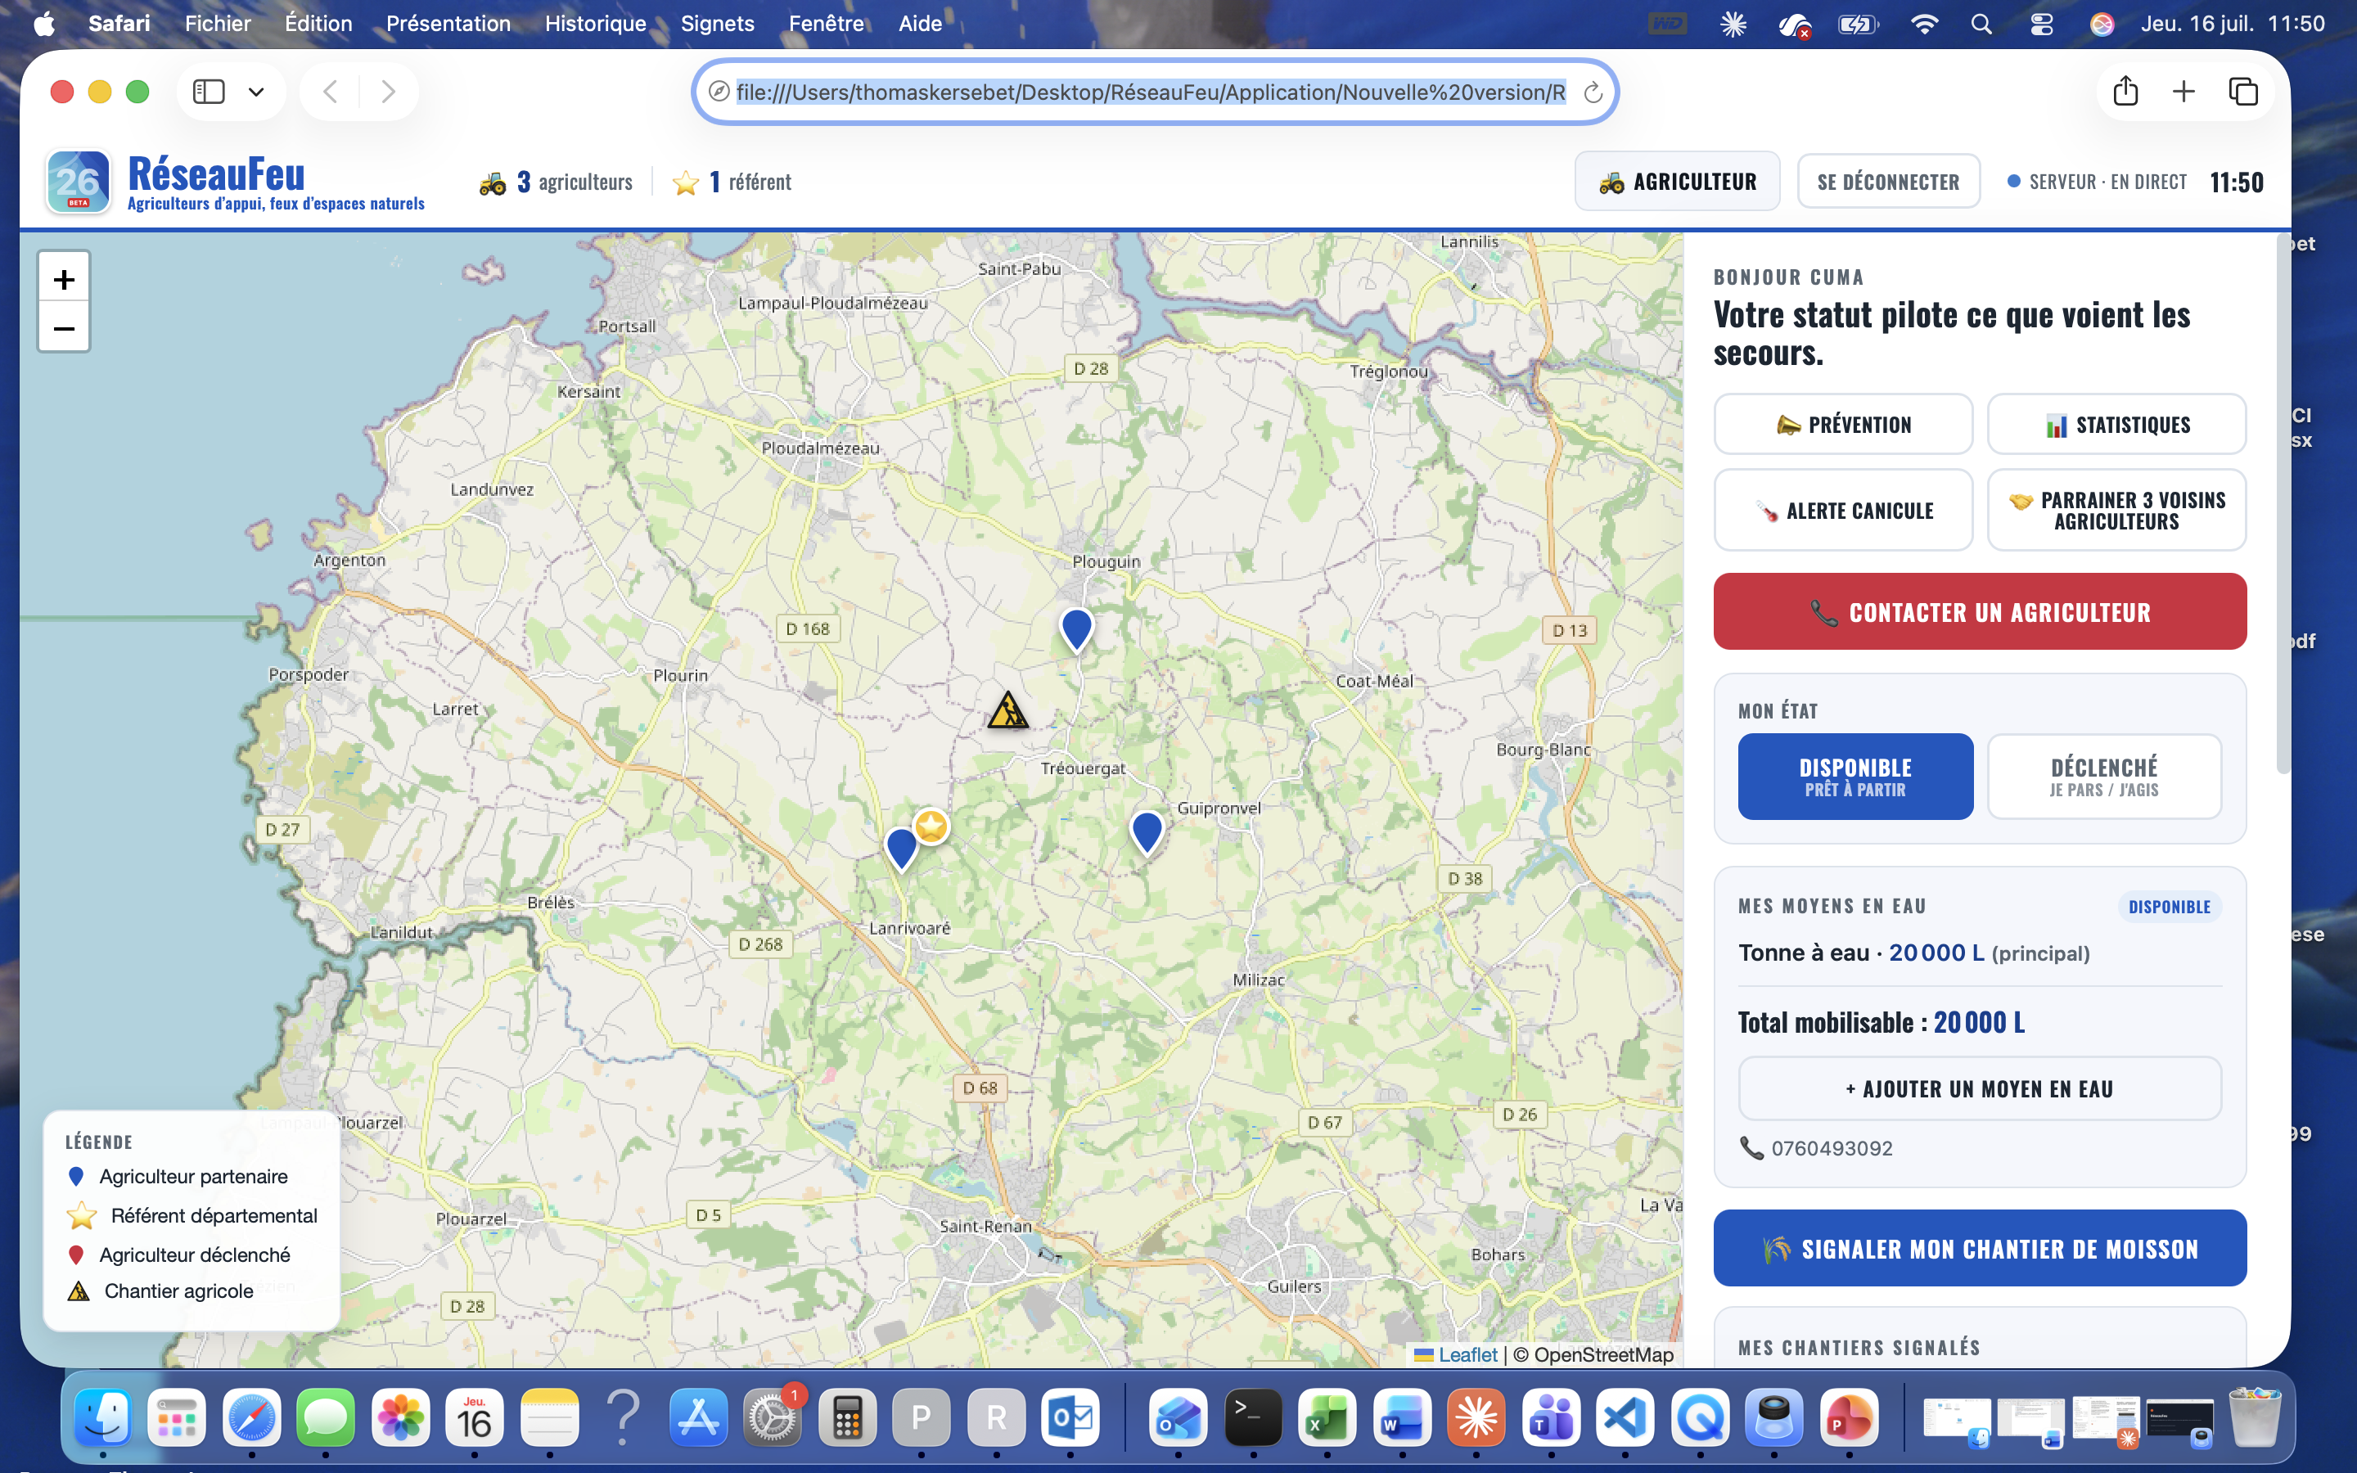Click Ajouter un moyen en eau

[1980, 1088]
